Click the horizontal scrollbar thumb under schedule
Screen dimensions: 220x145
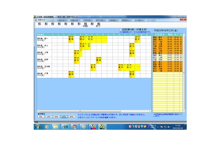click(x=80, y=111)
